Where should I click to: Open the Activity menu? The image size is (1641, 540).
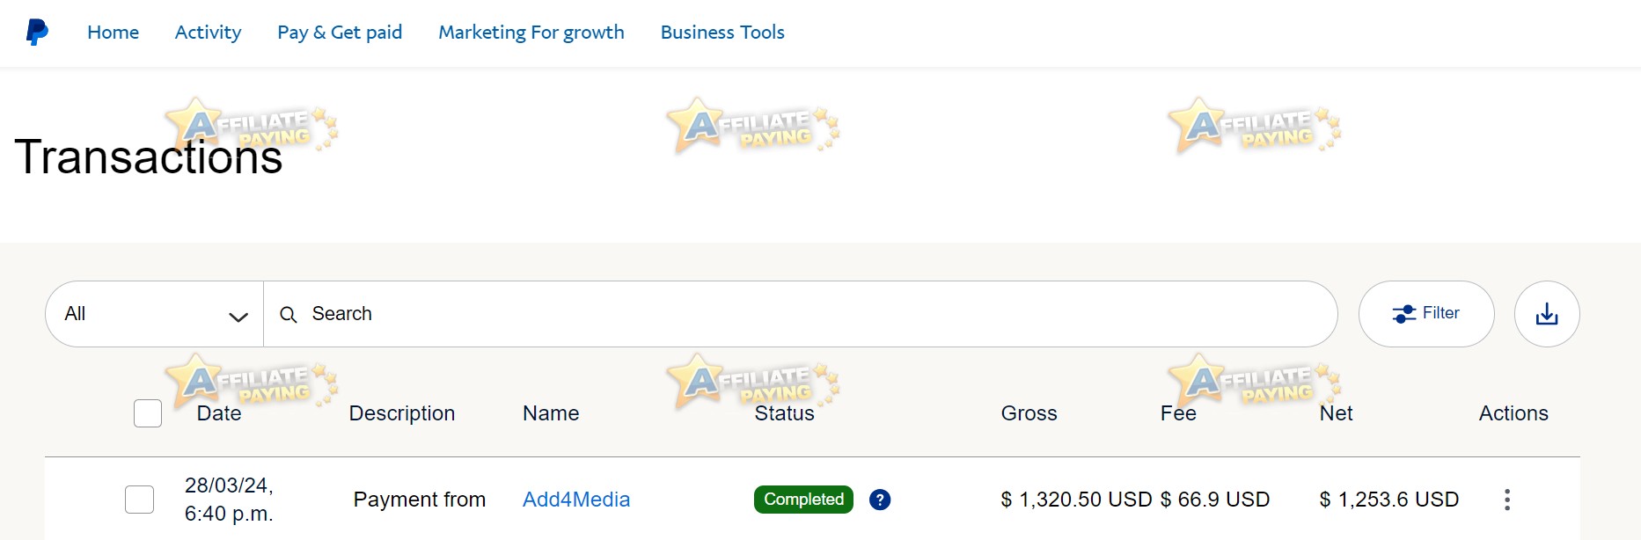coord(208,33)
